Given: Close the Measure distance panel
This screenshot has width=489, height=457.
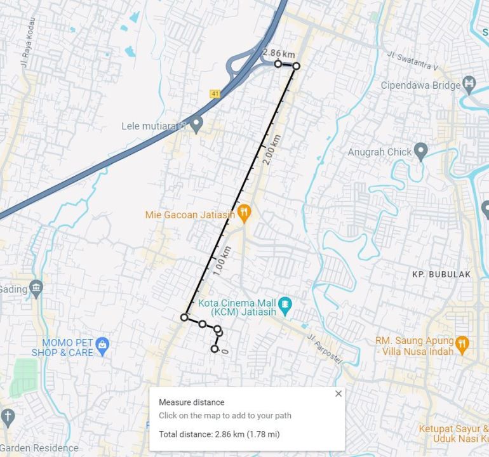Looking at the screenshot, I should (338, 394).
